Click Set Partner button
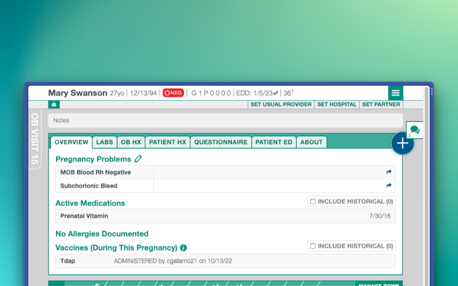The image size is (458, 286). 381,105
